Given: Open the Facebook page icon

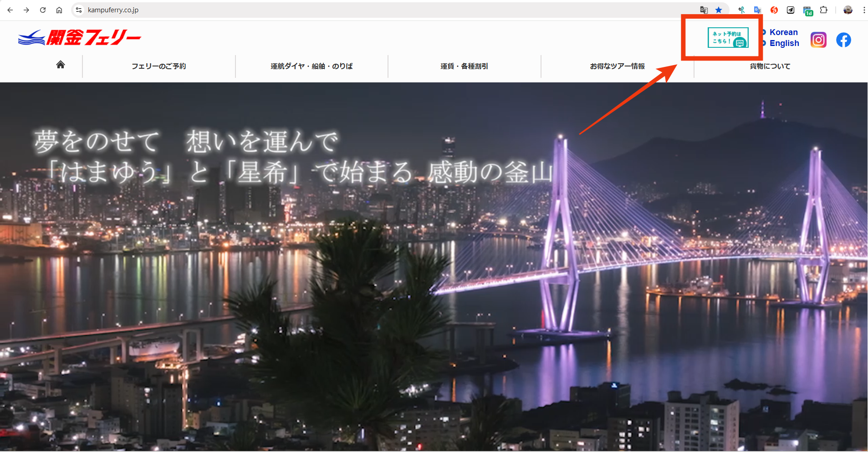Looking at the screenshot, I should pos(843,40).
